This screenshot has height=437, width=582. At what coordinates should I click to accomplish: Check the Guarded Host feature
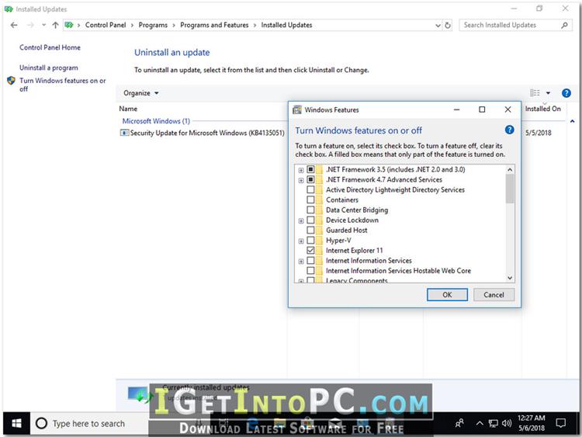pyautogui.click(x=310, y=231)
